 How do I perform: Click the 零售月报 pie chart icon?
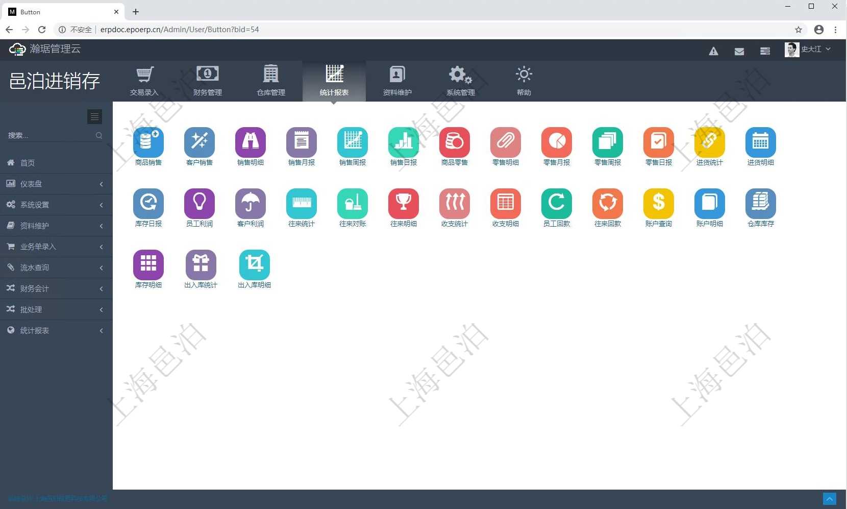coord(556,142)
